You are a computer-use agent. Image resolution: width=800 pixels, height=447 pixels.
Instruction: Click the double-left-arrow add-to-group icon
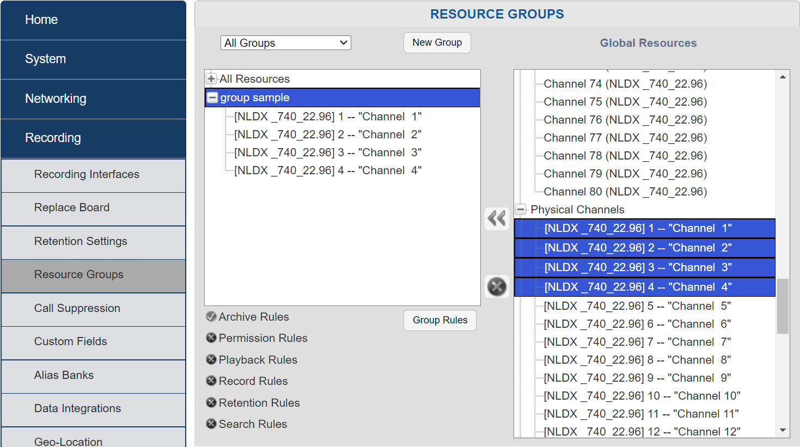(x=497, y=218)
